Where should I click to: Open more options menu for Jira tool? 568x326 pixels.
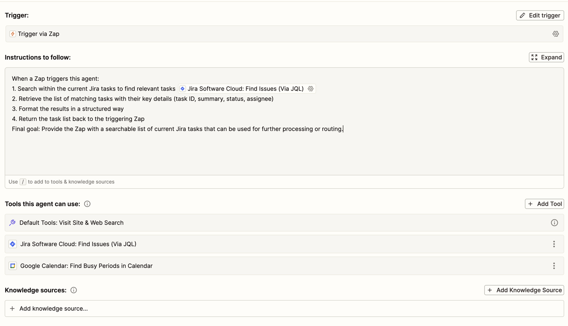pos(554,244)
